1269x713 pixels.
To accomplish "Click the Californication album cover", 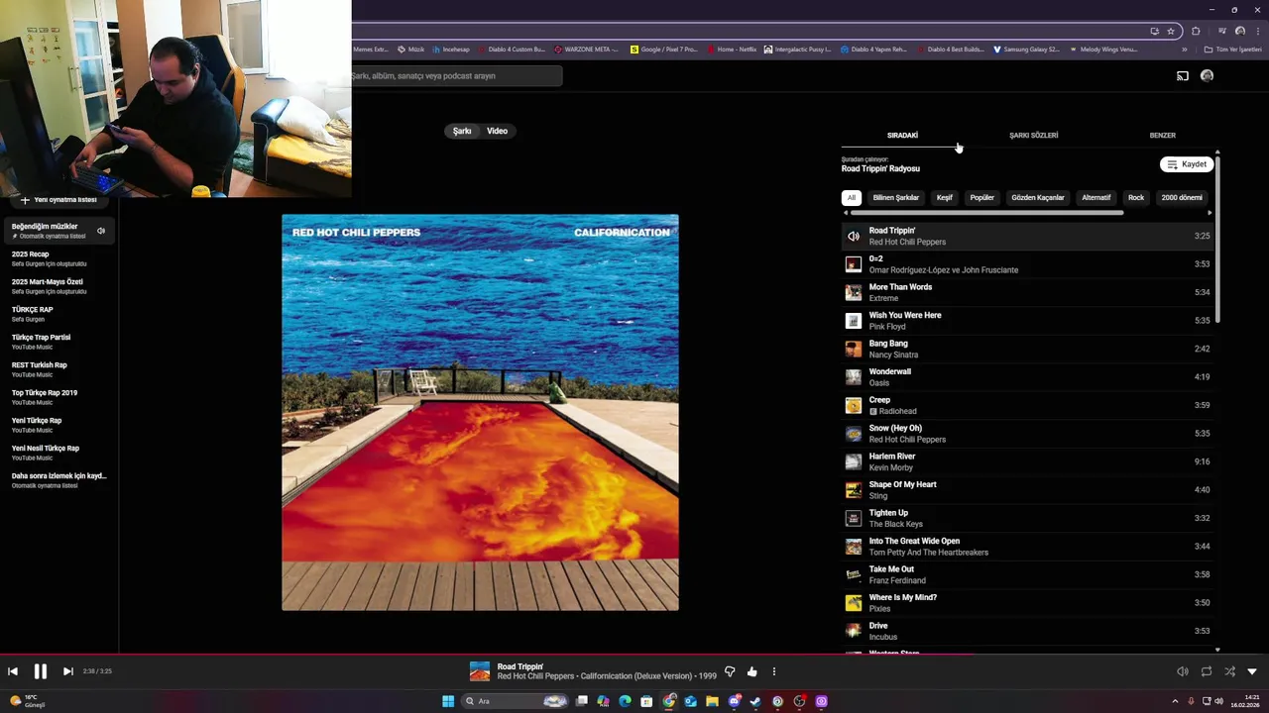I will pos(480,412).
